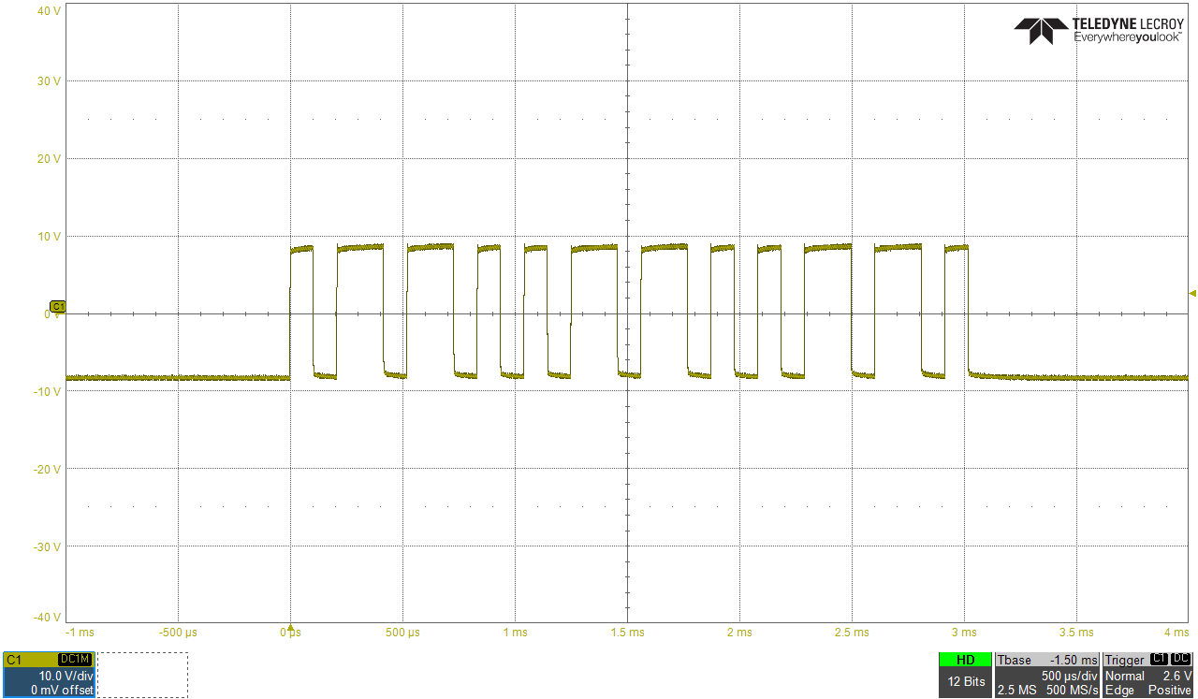Click the '-1.50 ms' delay value
The image size is (1198, 699).
1074,661
